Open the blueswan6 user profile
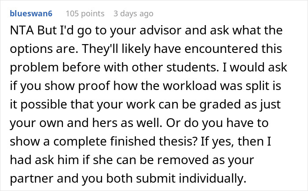308x191 pixels. (x=31, y=14)
